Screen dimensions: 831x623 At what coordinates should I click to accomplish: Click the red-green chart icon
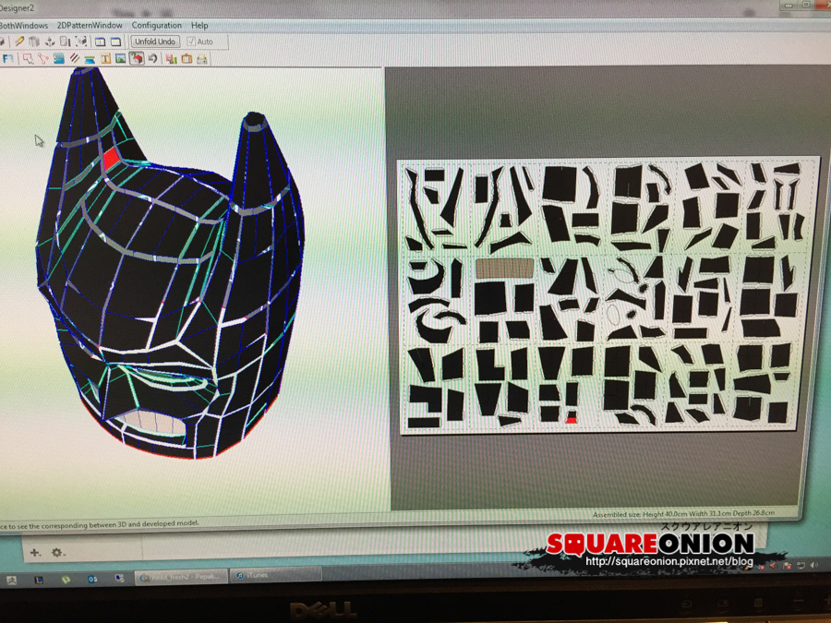click(171, 59)
